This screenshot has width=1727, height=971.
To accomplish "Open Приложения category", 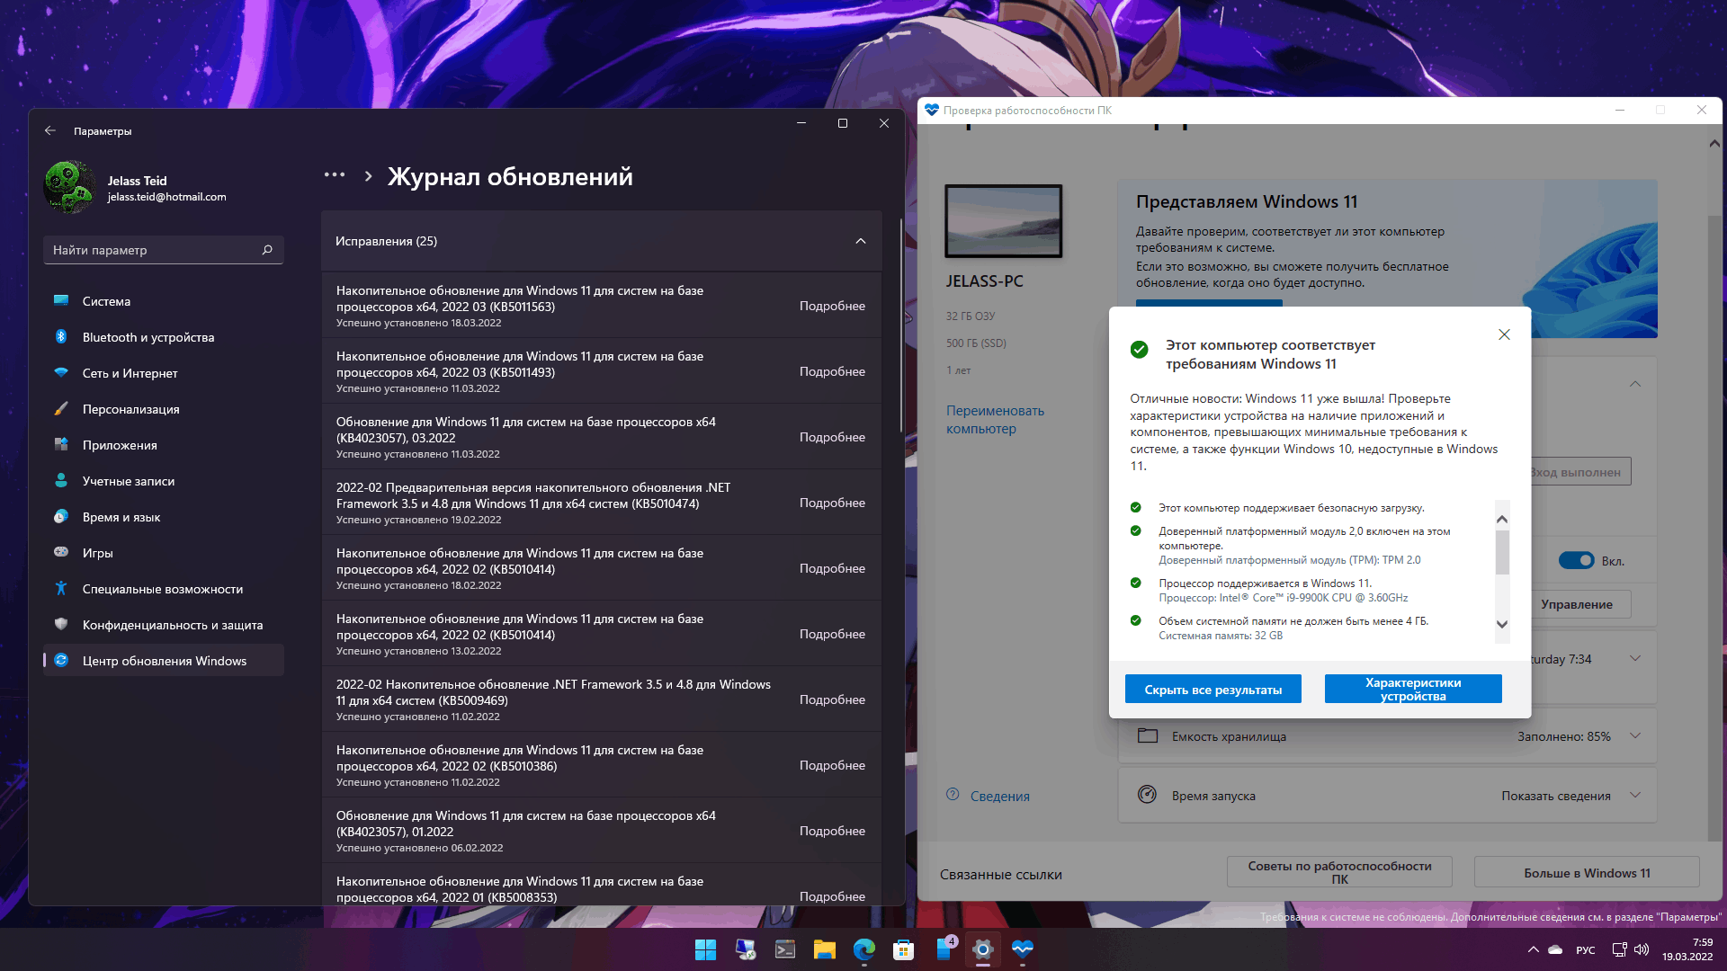I will click(x=164, y=445).
